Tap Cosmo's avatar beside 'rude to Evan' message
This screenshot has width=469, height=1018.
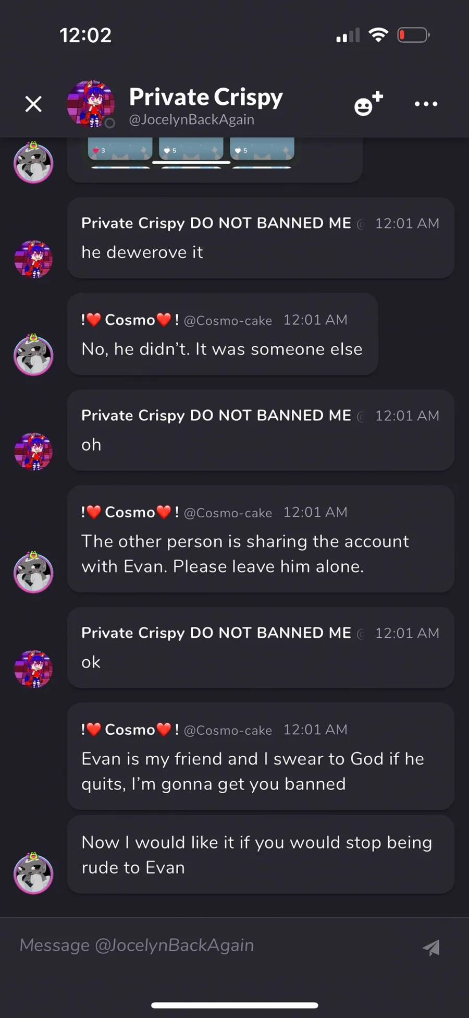point(33,873)
